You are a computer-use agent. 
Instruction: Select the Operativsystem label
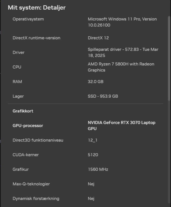[x=28, y=19]
